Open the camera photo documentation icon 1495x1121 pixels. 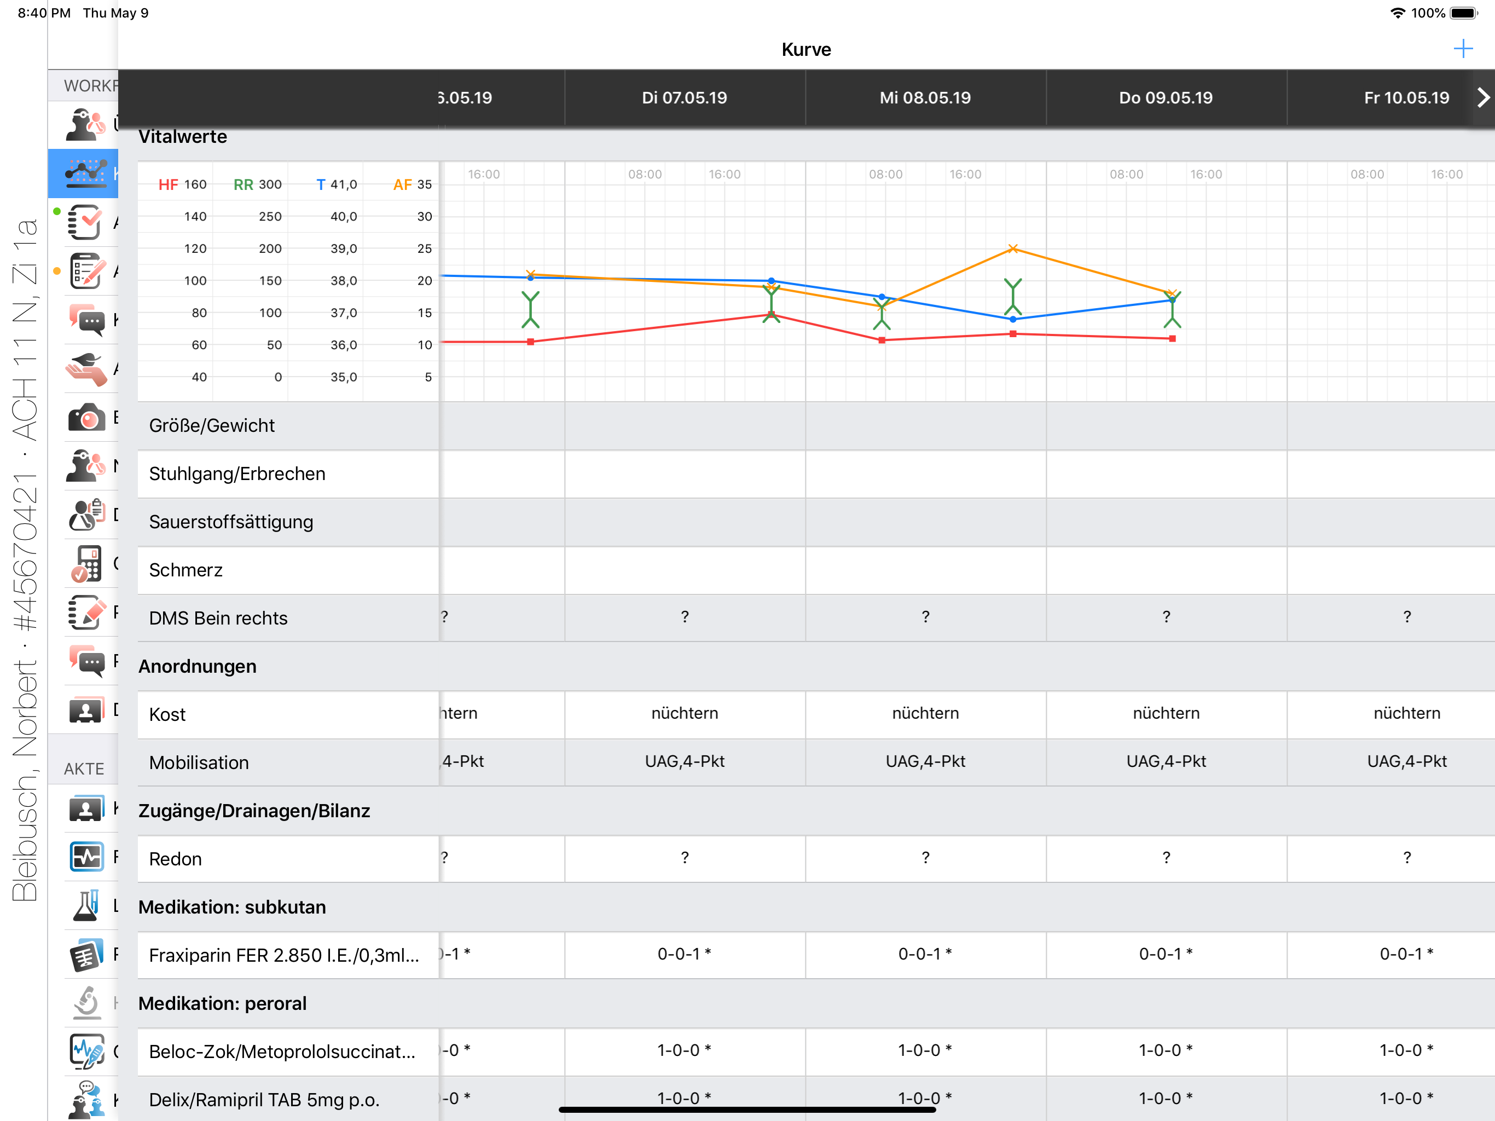pyautogui.click(x=86, y=418)
